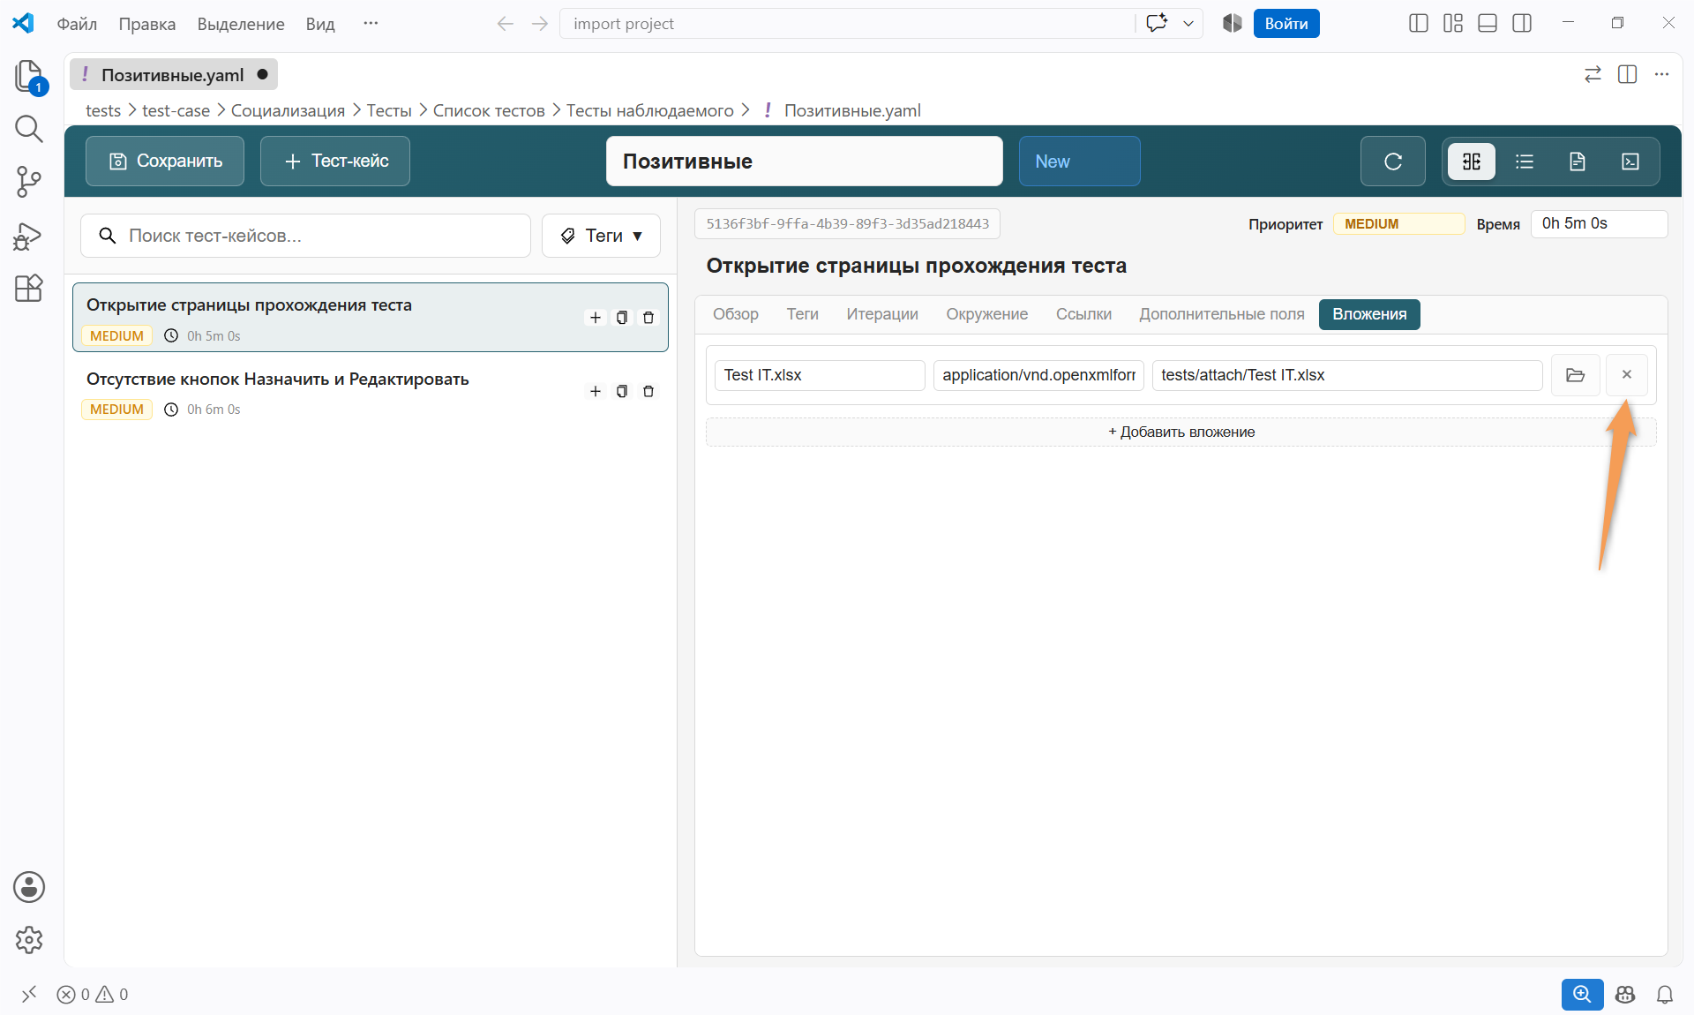This screenshot has height=1015, width=1694.
Task: Click the Сохранить button
Action: 165,162
